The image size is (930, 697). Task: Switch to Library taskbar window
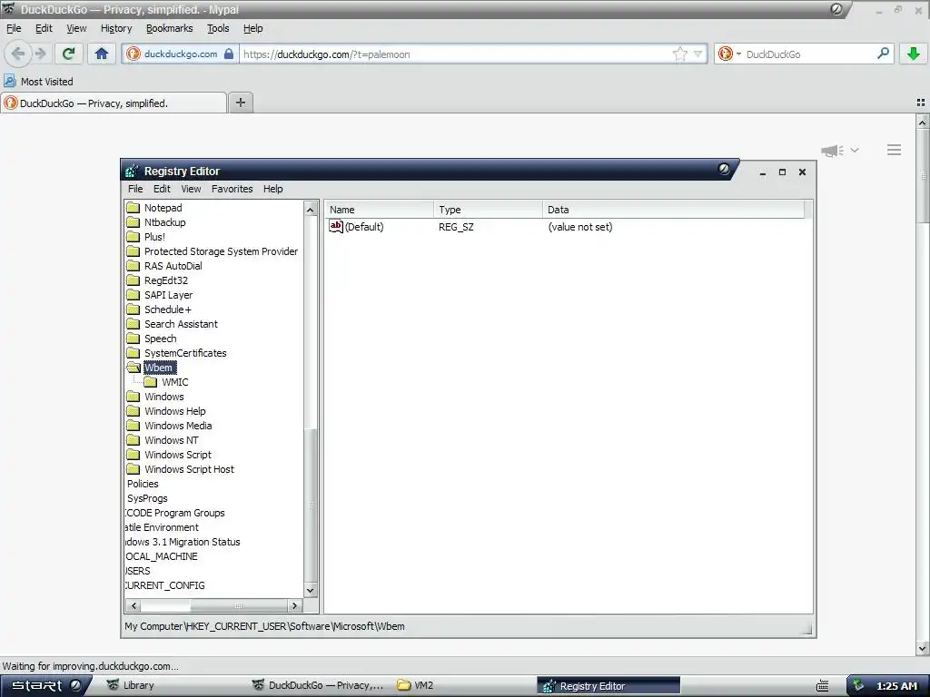pyautogui.click(x=131, y=686)
